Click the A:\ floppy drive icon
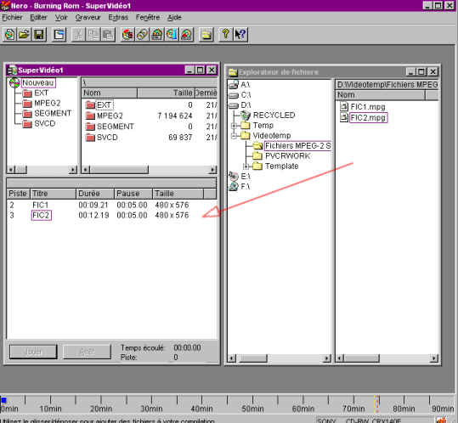This screenshot has width=458, height=423. tap(234, 85)
